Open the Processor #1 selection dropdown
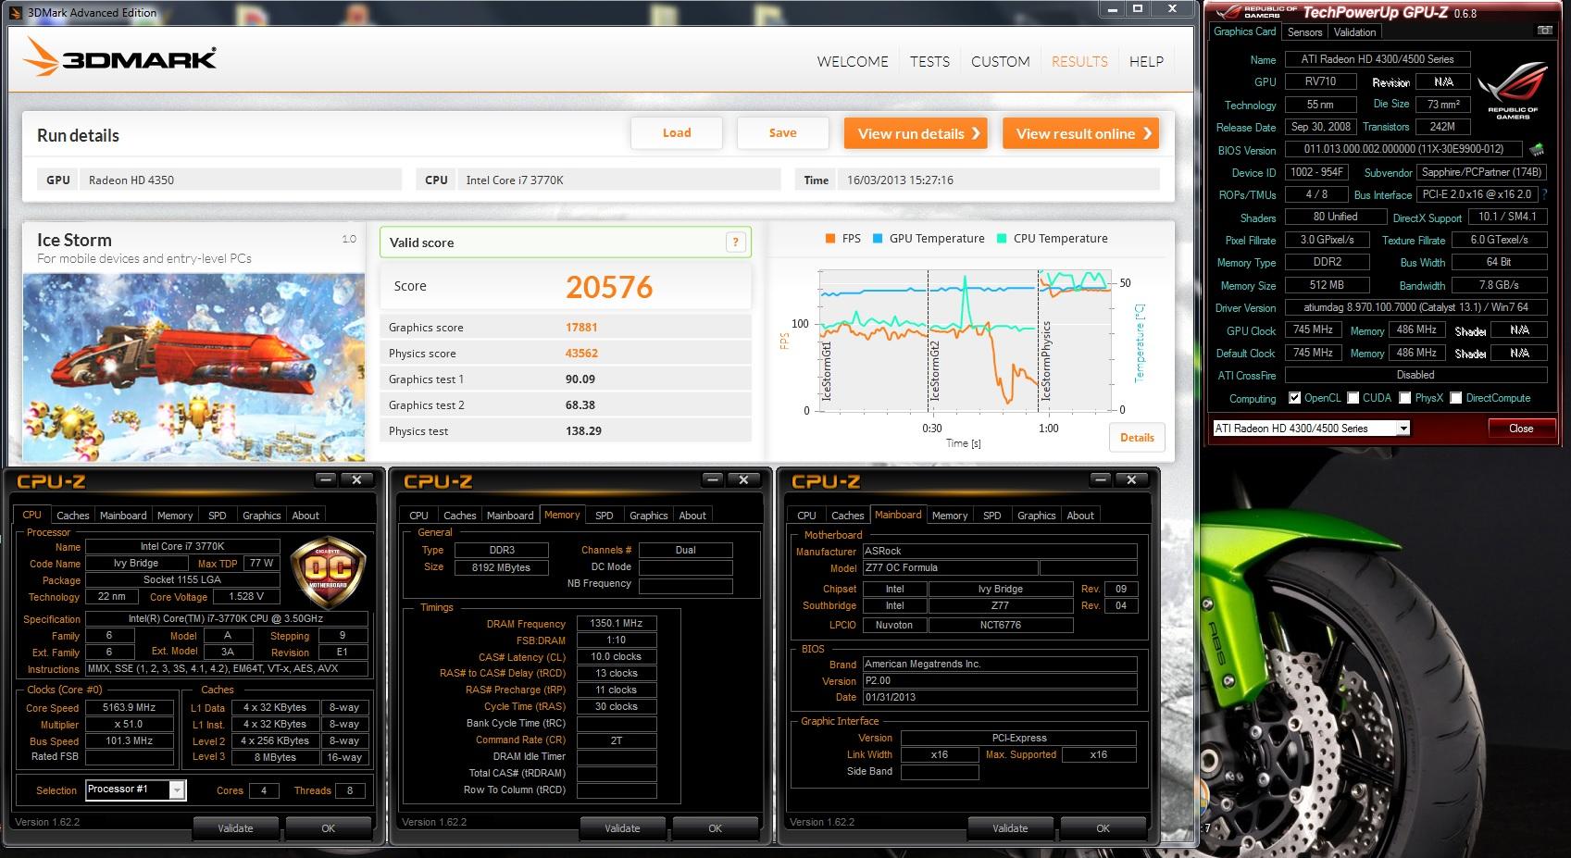 pyautogui.click(x=136, y=790)
